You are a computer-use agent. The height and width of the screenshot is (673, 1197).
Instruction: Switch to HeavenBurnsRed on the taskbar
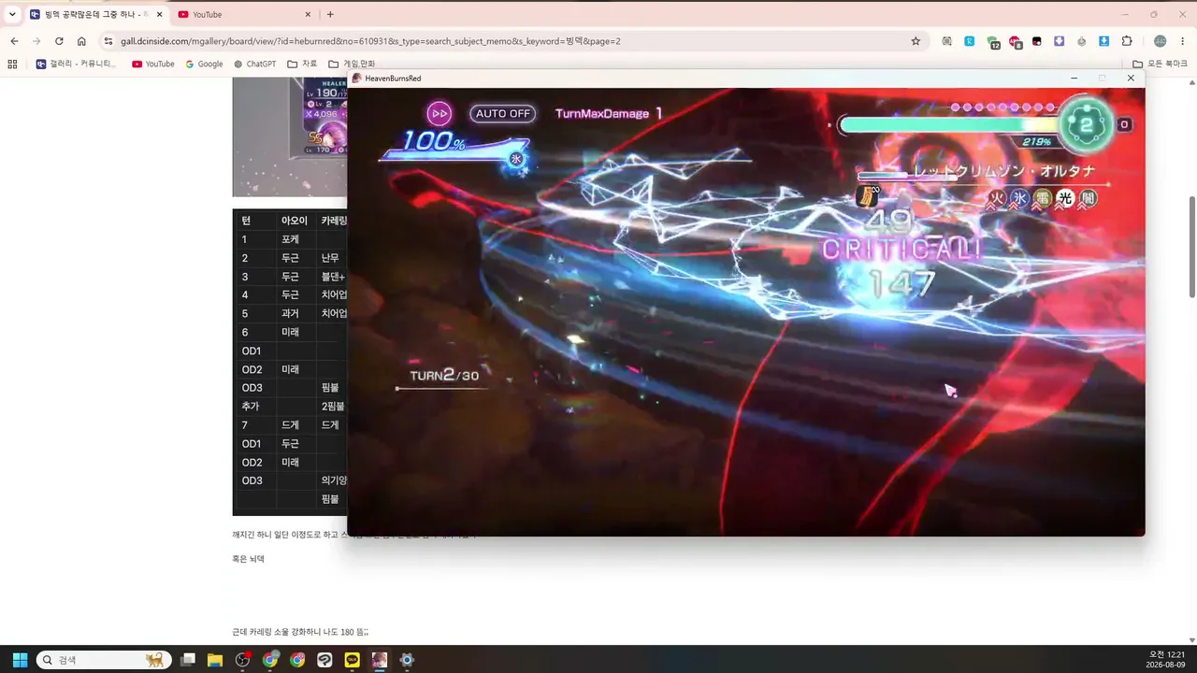point(379,660)
